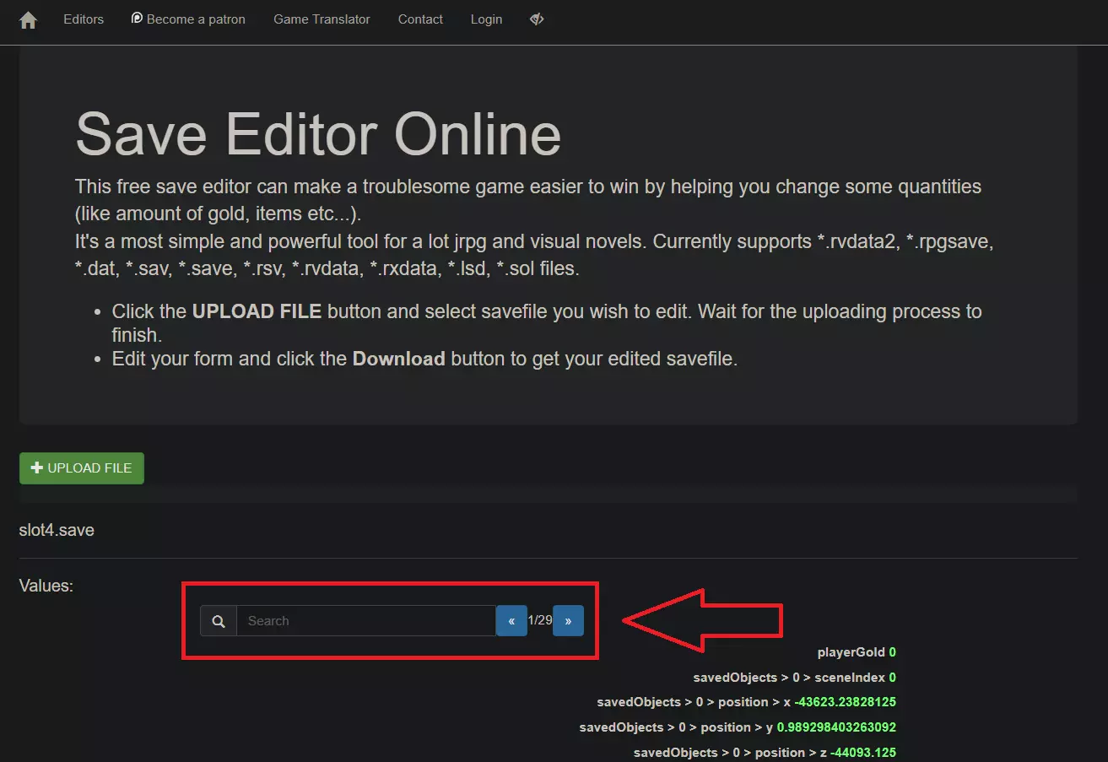
Task: Click the Save Editor Online heading
Action: (318, 133)
